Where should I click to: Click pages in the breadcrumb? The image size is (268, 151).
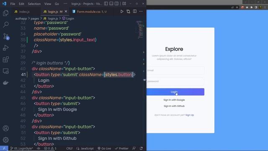point(35,18)
